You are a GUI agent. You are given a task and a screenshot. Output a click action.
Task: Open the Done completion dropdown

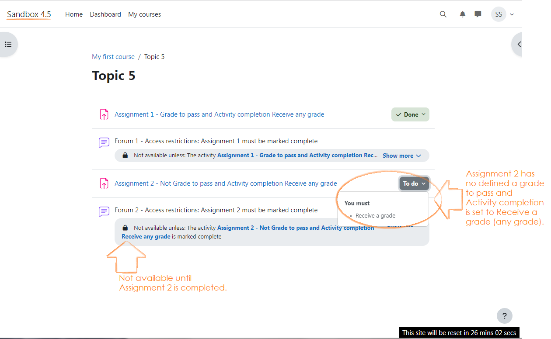click(x=410, y=114)
